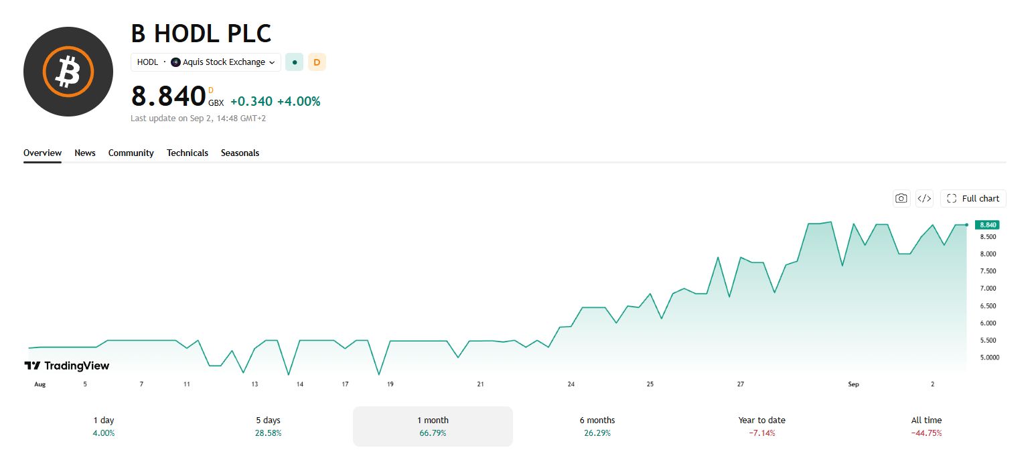Viewport: 1036px width, 460px height.
Task: Click the 8.840 price label on axis
Action: (988, 225)
